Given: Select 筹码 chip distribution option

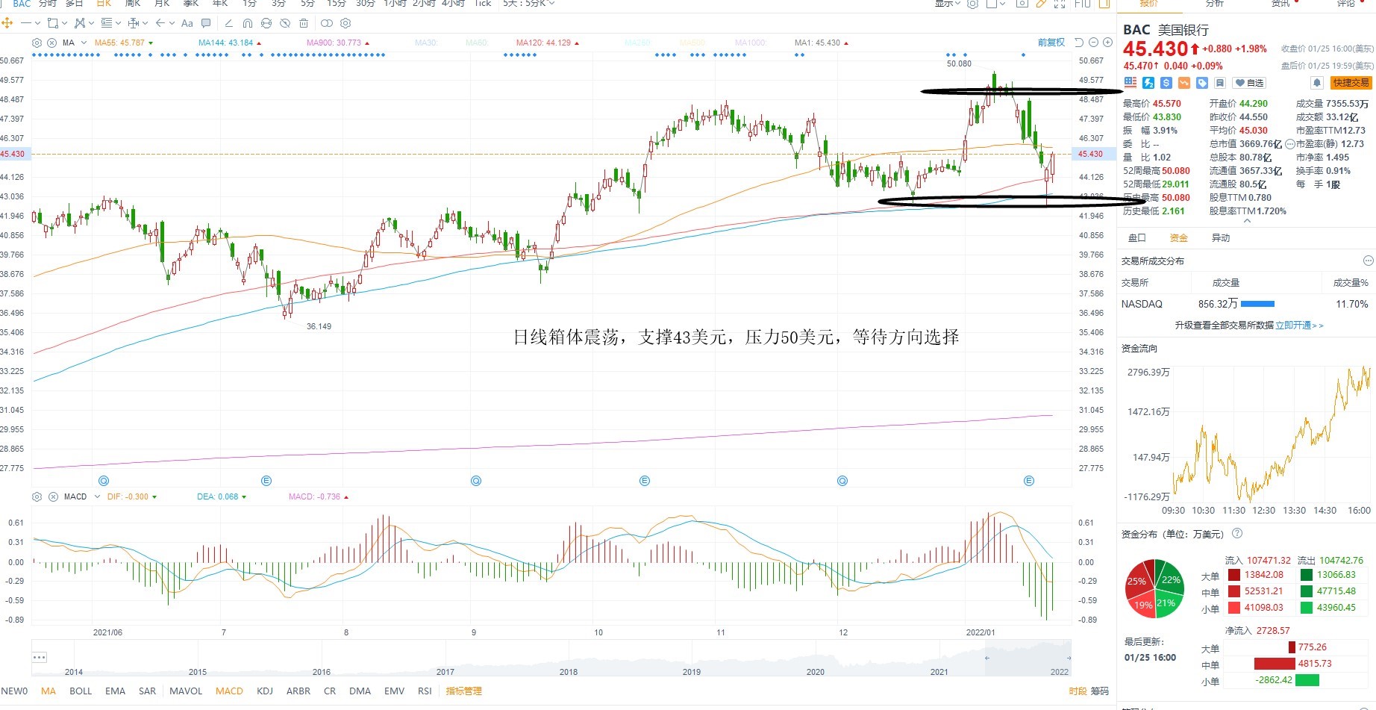Looking at the screenshot, I should tap(1100, 691).
